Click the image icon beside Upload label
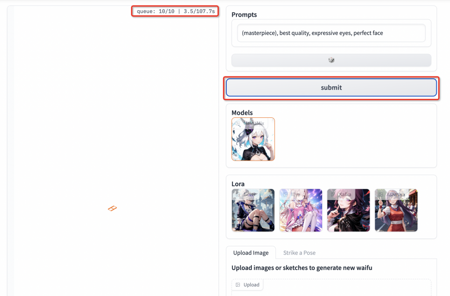 click(x=238, y=285)
